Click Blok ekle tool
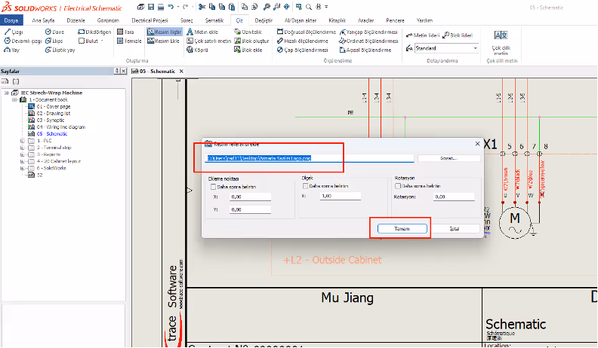This screenshot has width=598, height=348. coord(248,50)
